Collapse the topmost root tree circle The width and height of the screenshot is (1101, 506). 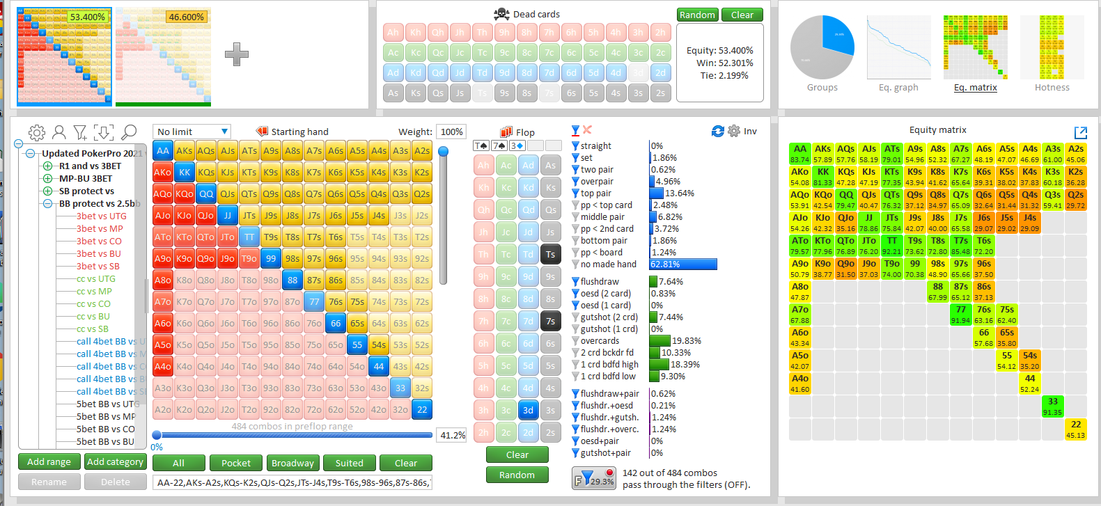coord(18,144)
